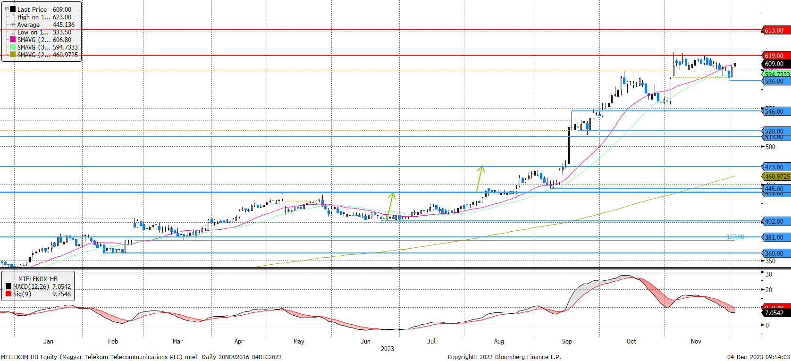Select the Average marker icon in legend
Screen dimensions: 791x361
(13, 25)
